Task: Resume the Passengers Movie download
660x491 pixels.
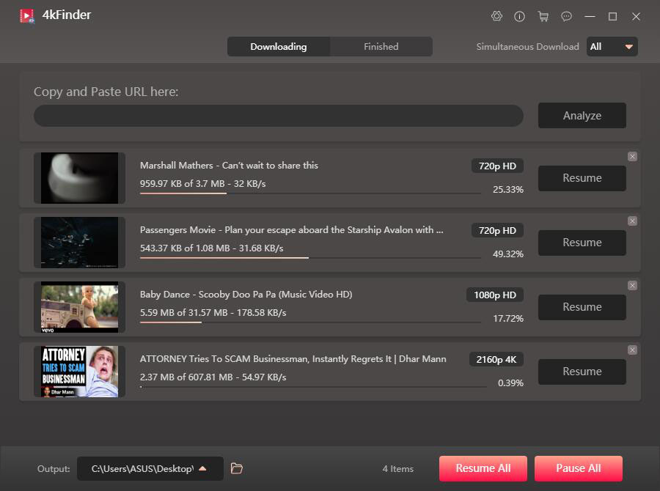Action: [582, 243]
